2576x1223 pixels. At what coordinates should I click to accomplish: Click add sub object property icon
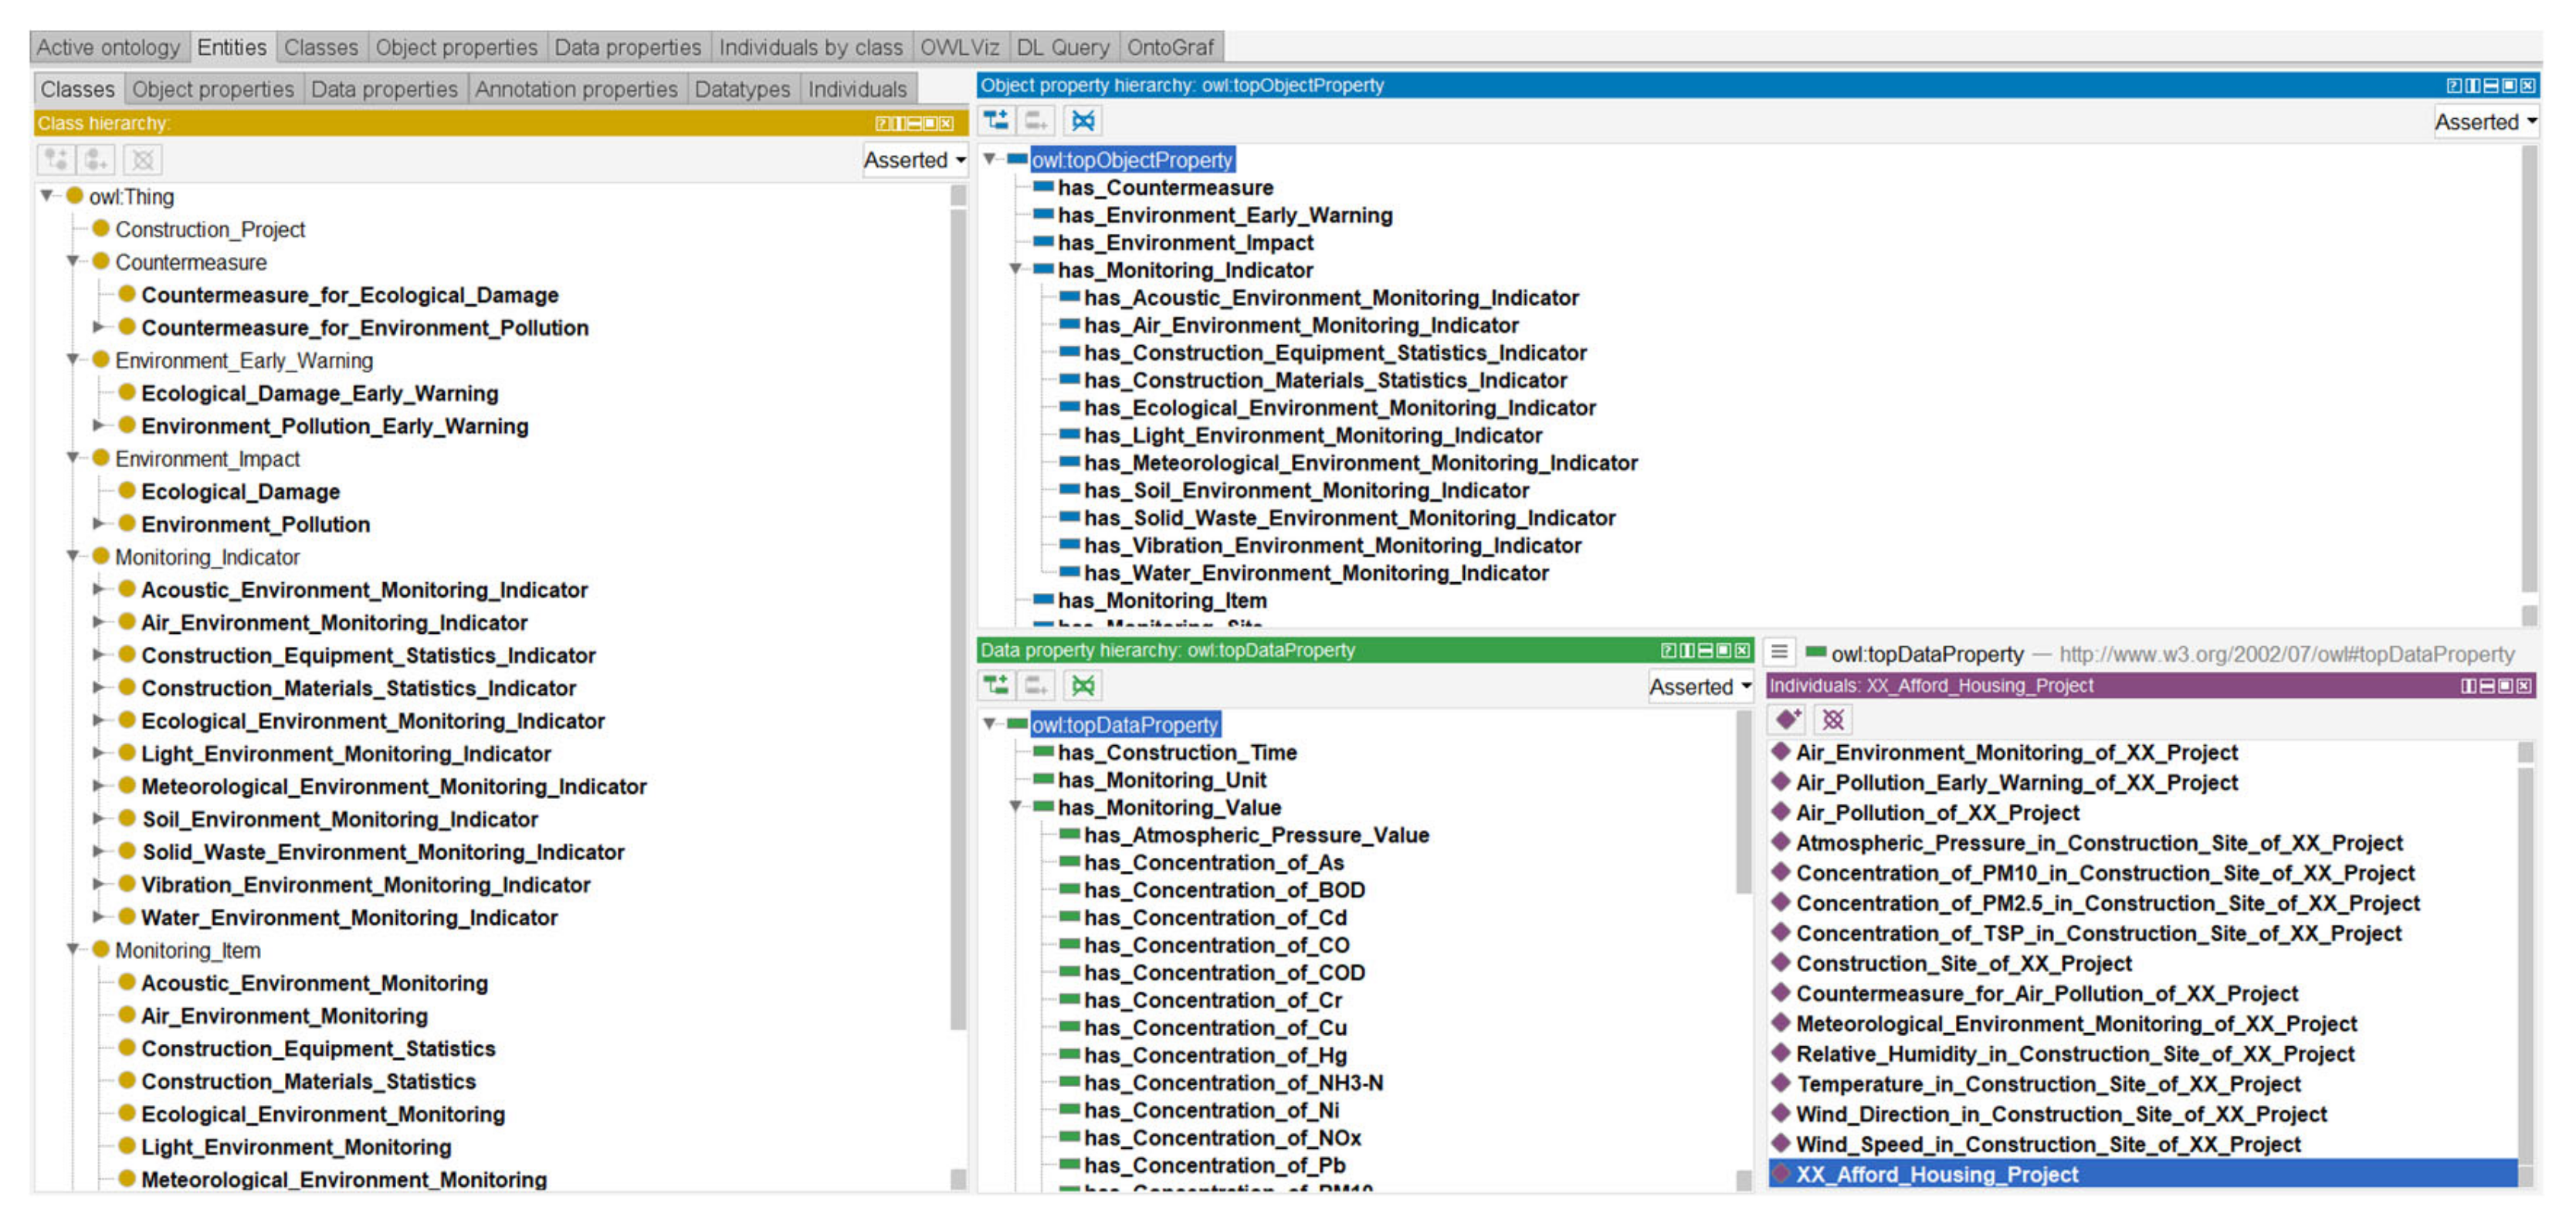[996, 121]
